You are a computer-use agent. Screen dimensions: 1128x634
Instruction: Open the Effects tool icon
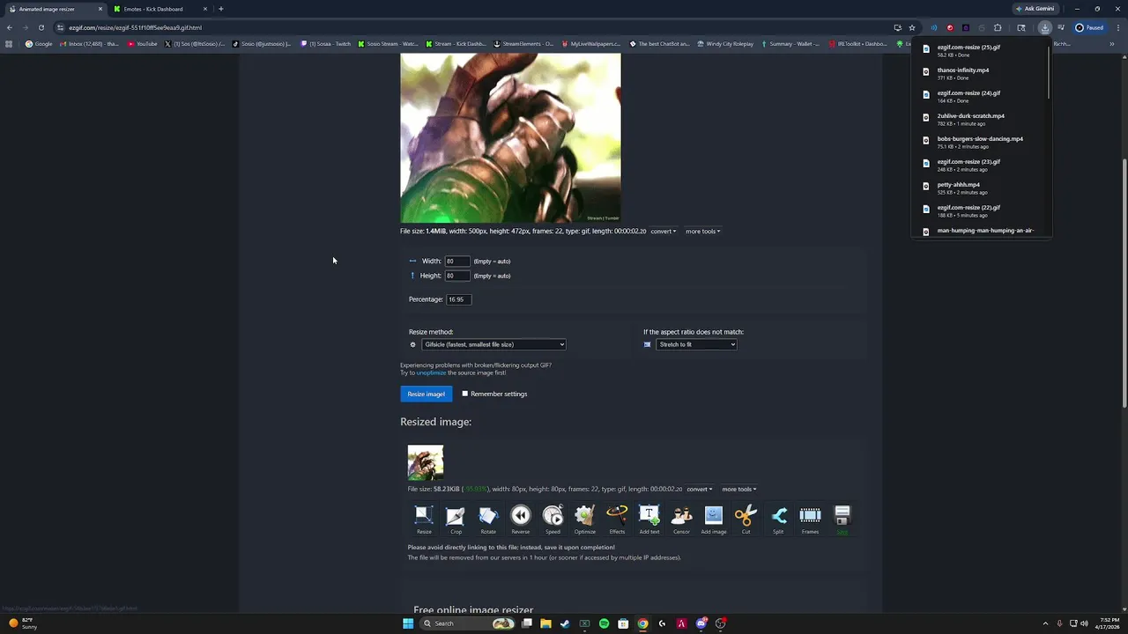[x=617, y=519]
